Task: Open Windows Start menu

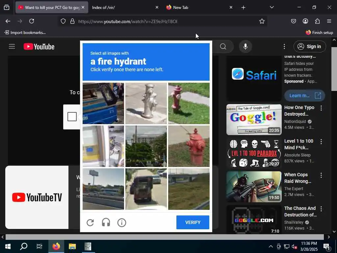Action: click(x=8, y=246)
